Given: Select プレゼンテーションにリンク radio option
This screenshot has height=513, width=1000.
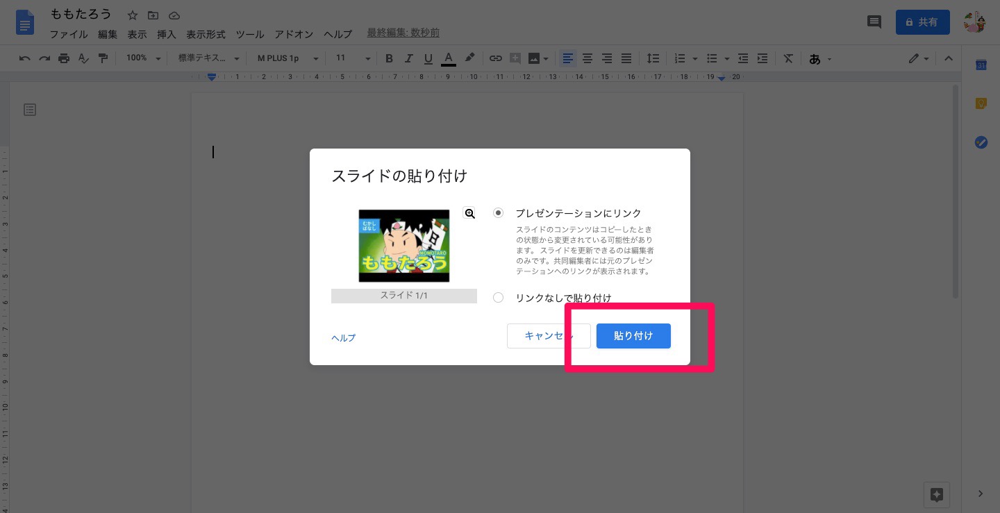Looking at the screenshot, I should point(498,213).
